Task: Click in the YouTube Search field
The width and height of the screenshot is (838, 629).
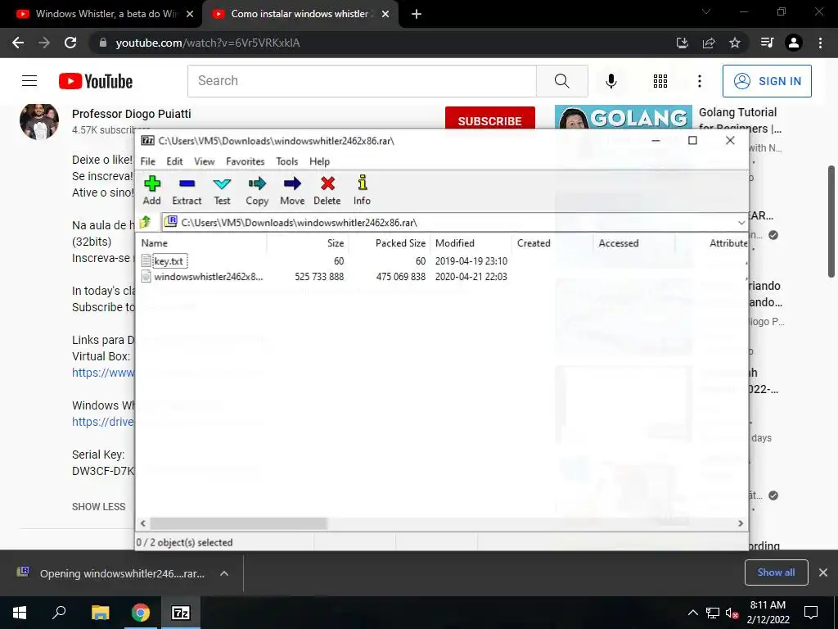Action: click(x=362, y=81)
